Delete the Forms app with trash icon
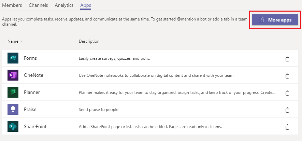This screenshot has width=302, height=141. point(287,58)
